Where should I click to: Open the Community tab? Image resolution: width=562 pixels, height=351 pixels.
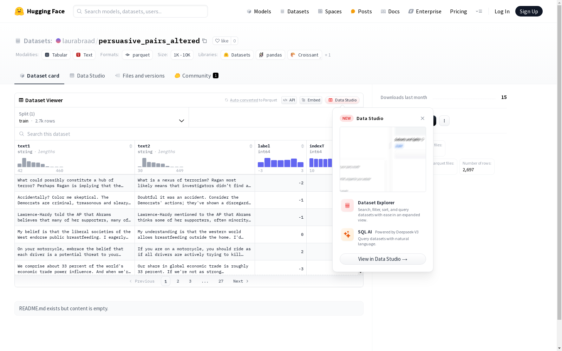pos(196,76)
